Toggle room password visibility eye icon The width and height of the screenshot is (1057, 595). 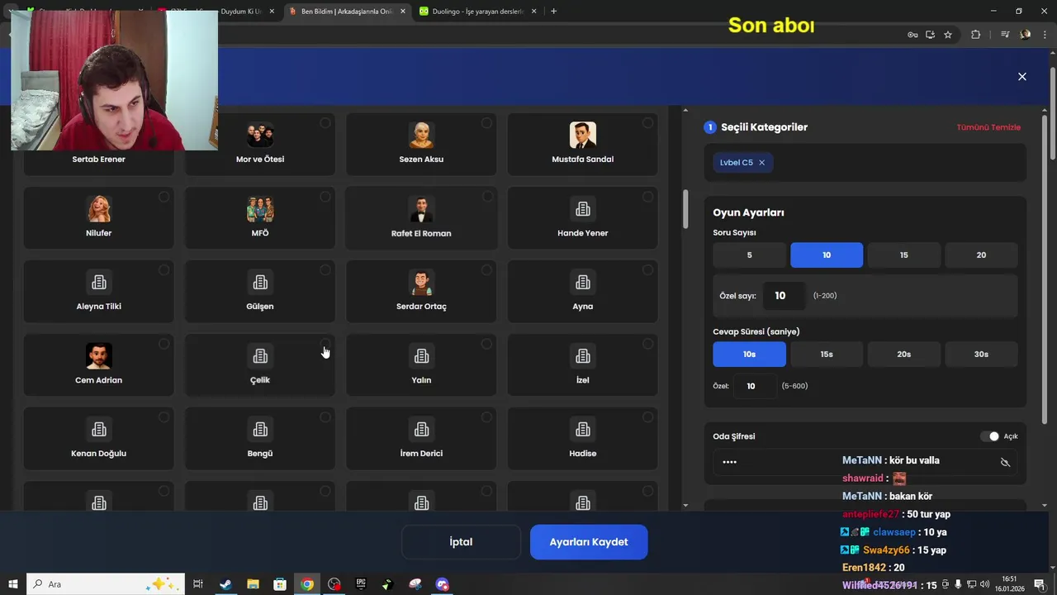1005,462
